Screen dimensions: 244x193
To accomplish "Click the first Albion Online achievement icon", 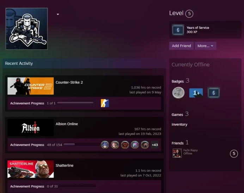I will coord(105,145).
